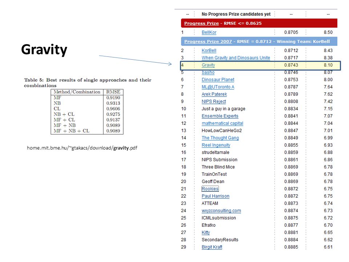Screen dimensions: 349x262
Task: Select Dinosaur Planet's improvement value 8.00
Action: point(328,80)
